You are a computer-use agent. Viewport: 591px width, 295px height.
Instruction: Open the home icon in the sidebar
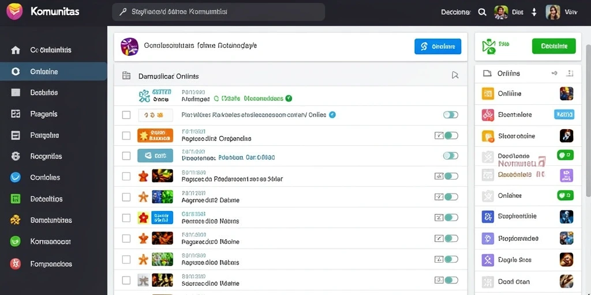click(x=16, y=50)
